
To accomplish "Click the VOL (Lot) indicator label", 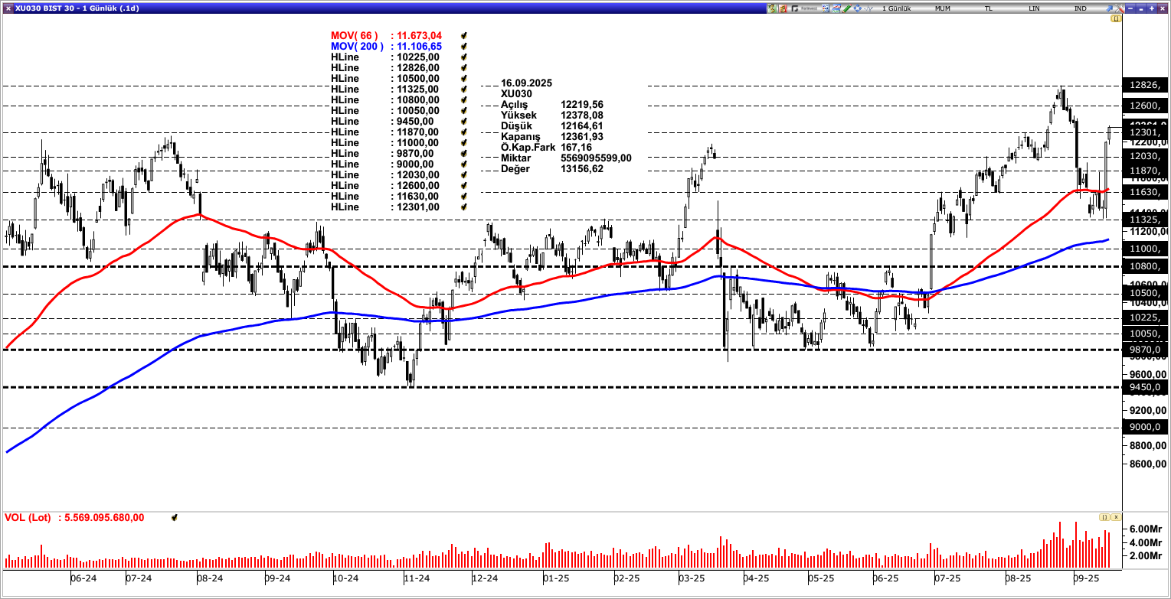I will [x=28, y=518].
